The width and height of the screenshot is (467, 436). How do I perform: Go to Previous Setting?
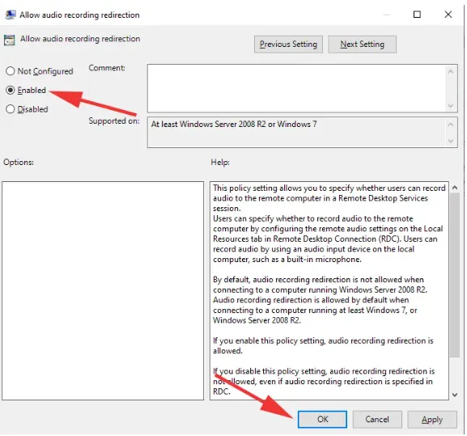pos(288,44)
